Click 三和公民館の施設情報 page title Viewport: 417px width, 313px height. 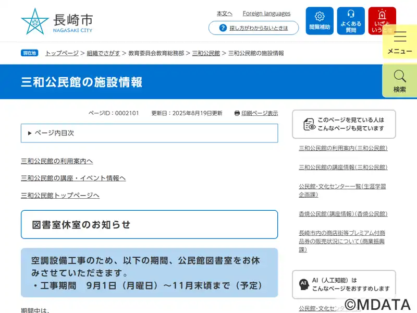pyautogui.click(x=81, y=82)
